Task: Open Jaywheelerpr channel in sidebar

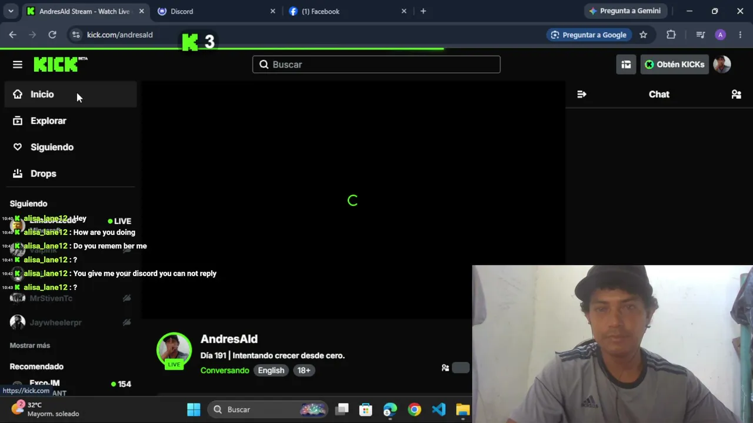Action: point(71,323)
